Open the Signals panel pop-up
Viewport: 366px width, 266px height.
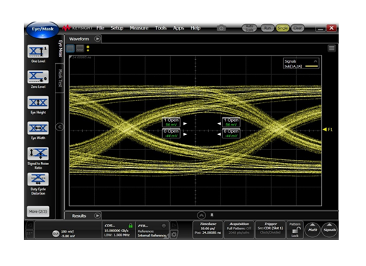(329, 230)
